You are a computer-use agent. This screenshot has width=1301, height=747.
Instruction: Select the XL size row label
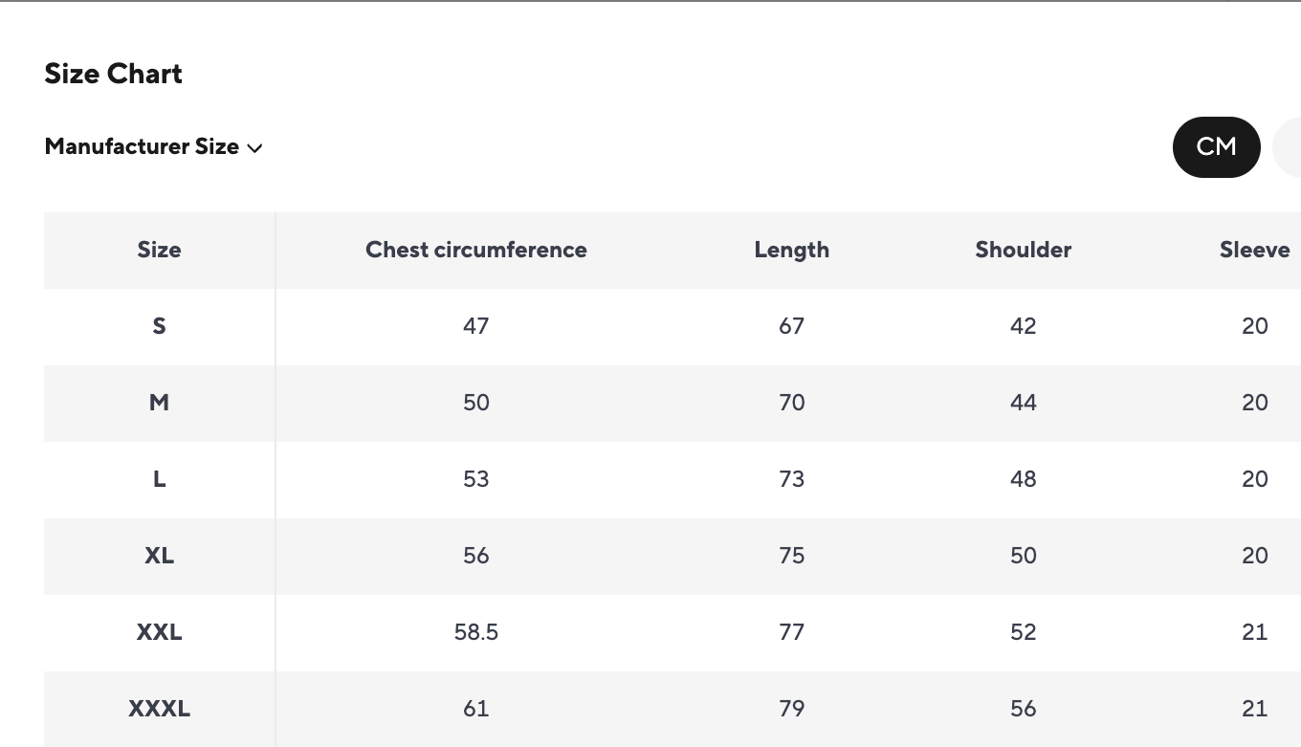159,556
